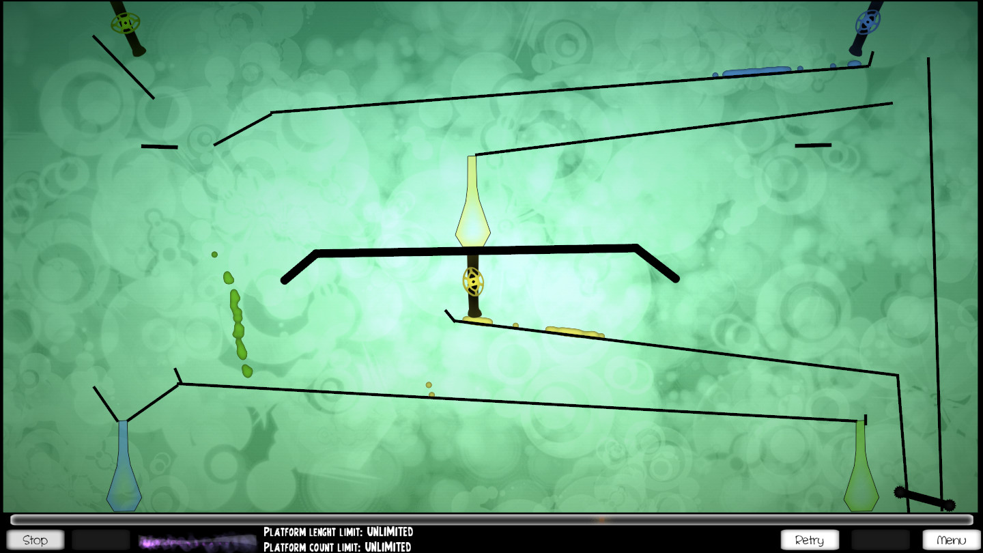Toggle the yellow valve wheel in the center
Viewport: 983px width, 553px height.
point(473,282)
